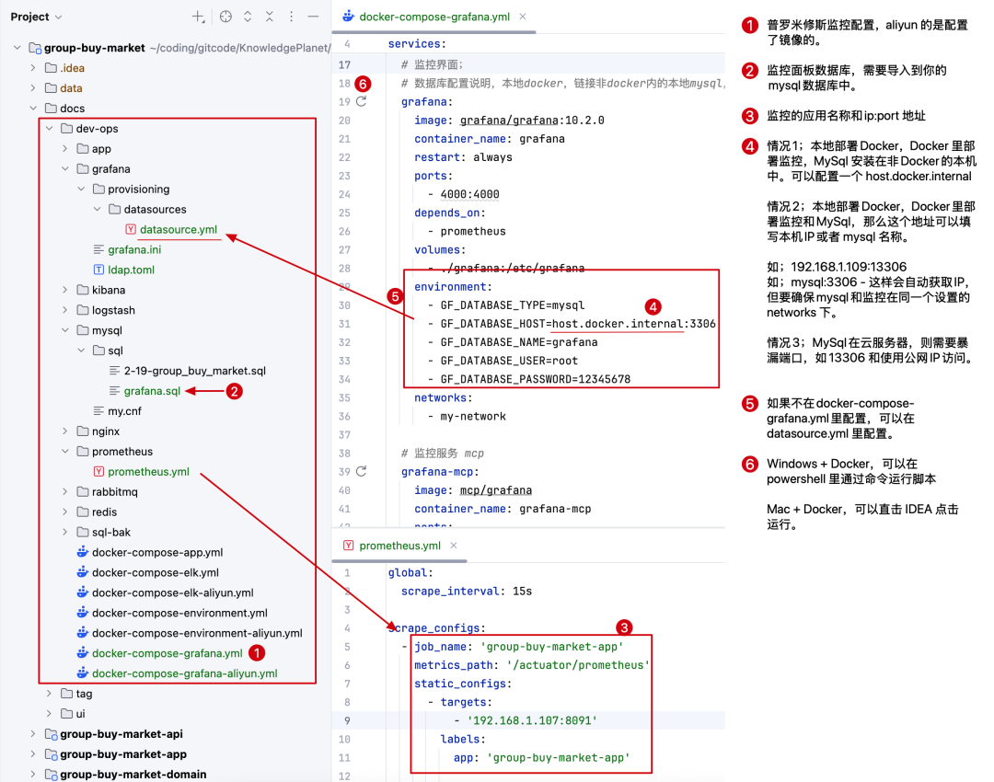Click docker-compose-elk.yml docker icon
The height and width of the screenshot is (782, 994).
[83, 572]
